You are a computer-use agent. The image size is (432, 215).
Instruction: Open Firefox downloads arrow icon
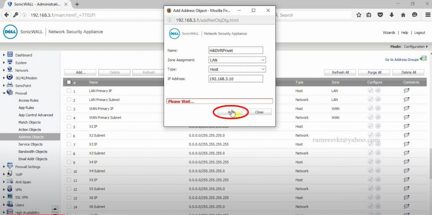(x=391, y=15)
